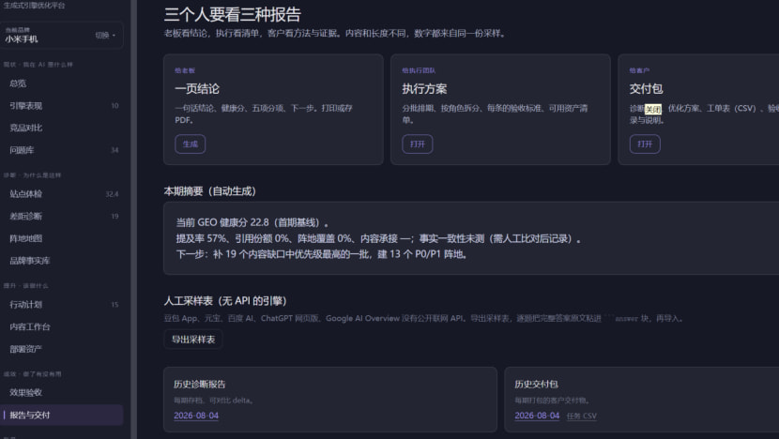
Task: Click the 导出采样表 button
Action: coord(193,340)
